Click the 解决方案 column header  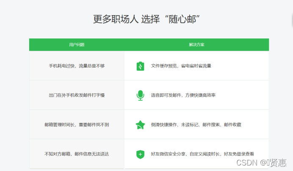point(196,45)
